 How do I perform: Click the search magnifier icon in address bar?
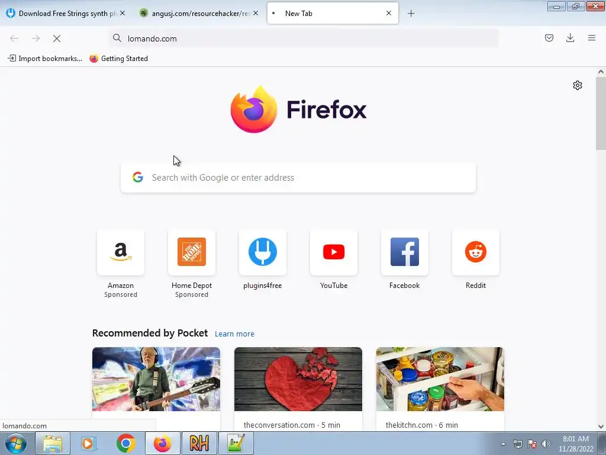tap(117, 38)
